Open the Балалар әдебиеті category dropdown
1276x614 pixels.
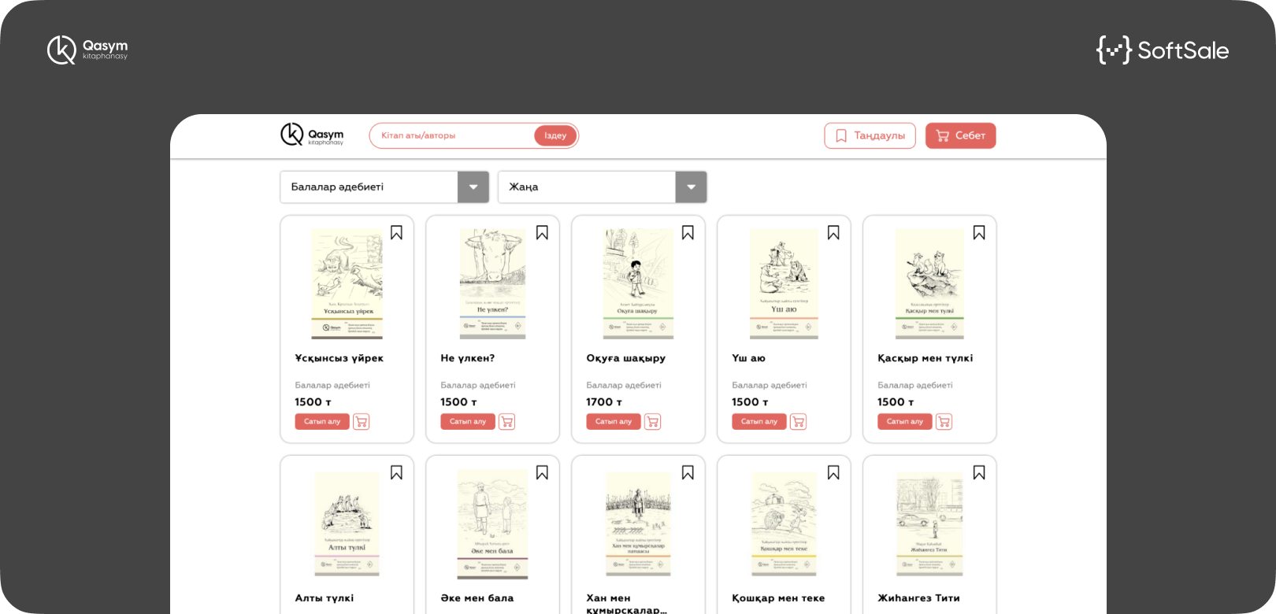(x=384, y=187)
